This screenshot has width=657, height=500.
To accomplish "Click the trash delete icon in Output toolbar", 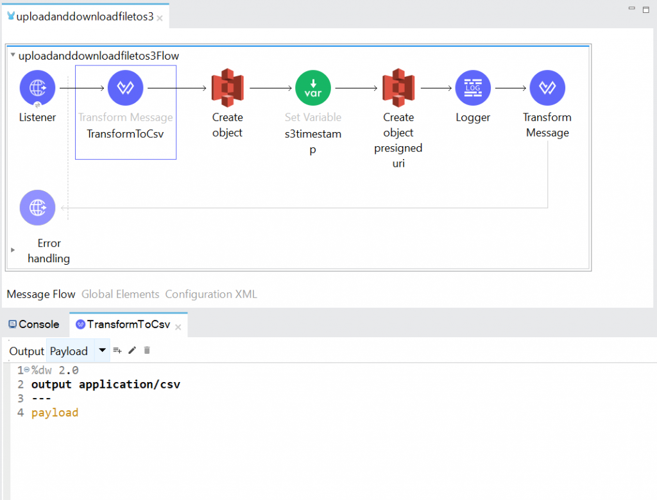I will pos(146,350).
